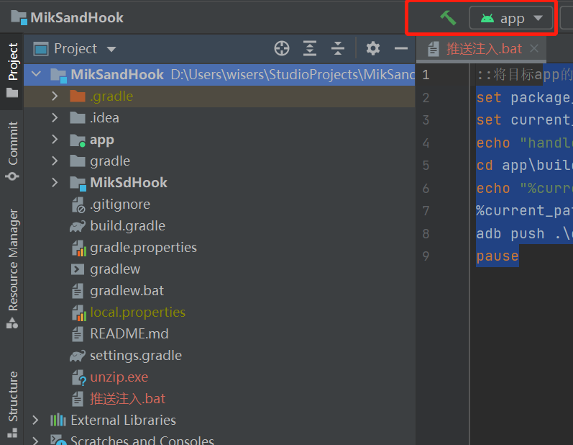Hide the Project panel with minus icon

point(401,48)
